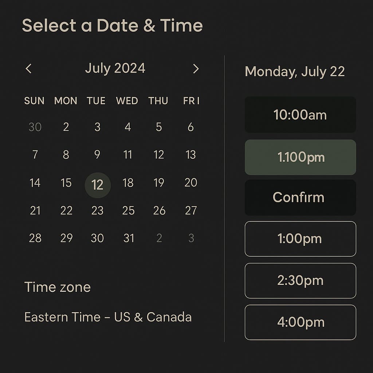Screen dimensions: 373x373
Task: Click the highlighted 1.100pm time slot
Action: point(300,157)
